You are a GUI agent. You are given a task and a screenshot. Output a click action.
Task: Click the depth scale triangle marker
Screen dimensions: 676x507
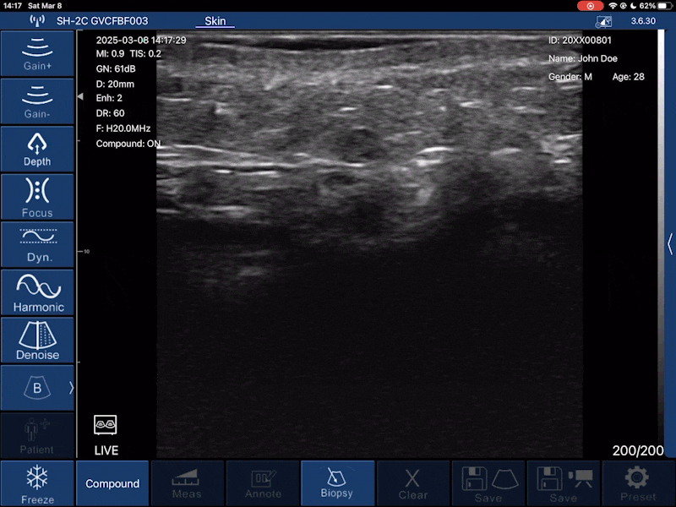(80, 97)
